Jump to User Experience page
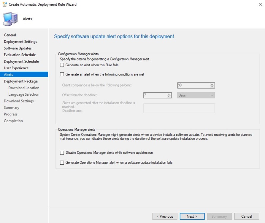The height and width of the screenshot is (223, 265). point(16,68)
